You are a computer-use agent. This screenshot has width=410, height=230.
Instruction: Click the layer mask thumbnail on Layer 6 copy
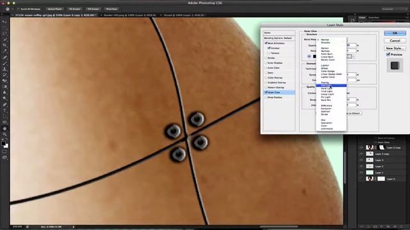(382, 148)
